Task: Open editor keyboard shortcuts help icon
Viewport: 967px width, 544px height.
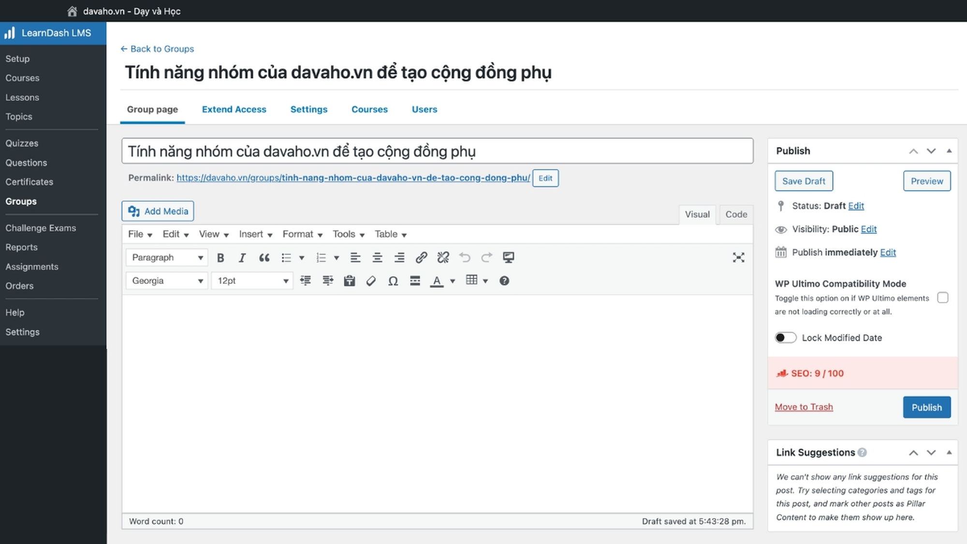Action: pyautogui.click(x=504, y=281)
